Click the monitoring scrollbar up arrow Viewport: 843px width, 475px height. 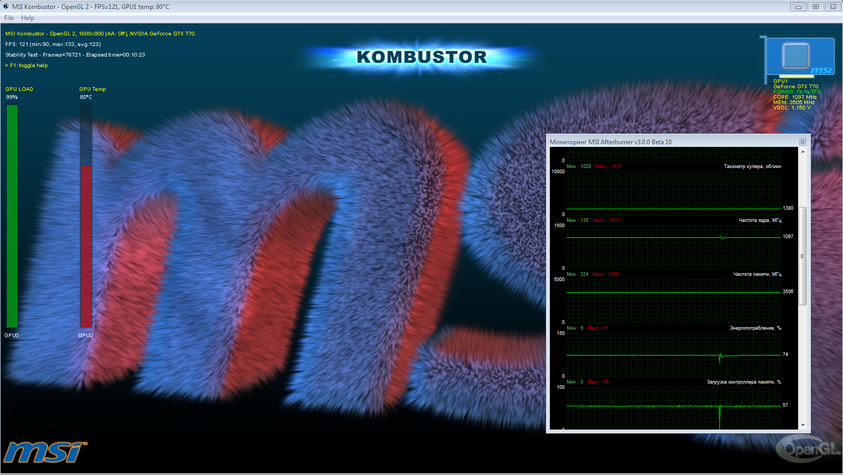pos(803,152)
